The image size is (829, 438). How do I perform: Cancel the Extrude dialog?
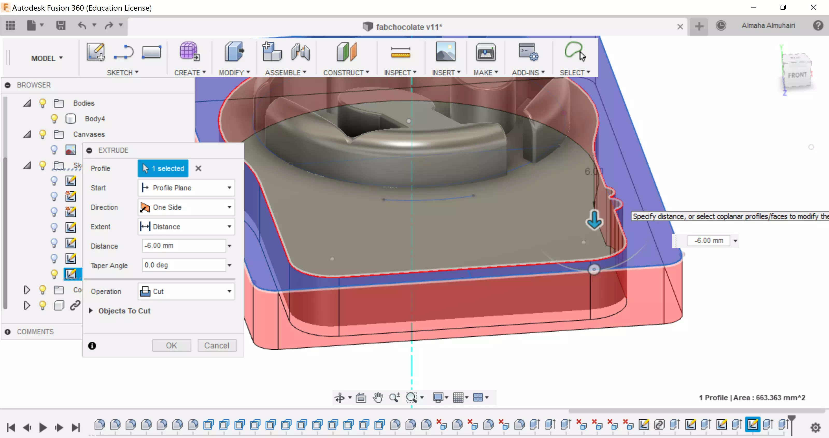[x=217, y=345]
